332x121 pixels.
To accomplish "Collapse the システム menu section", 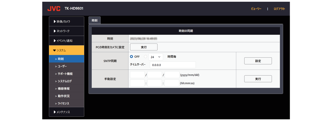I will 66,50.
